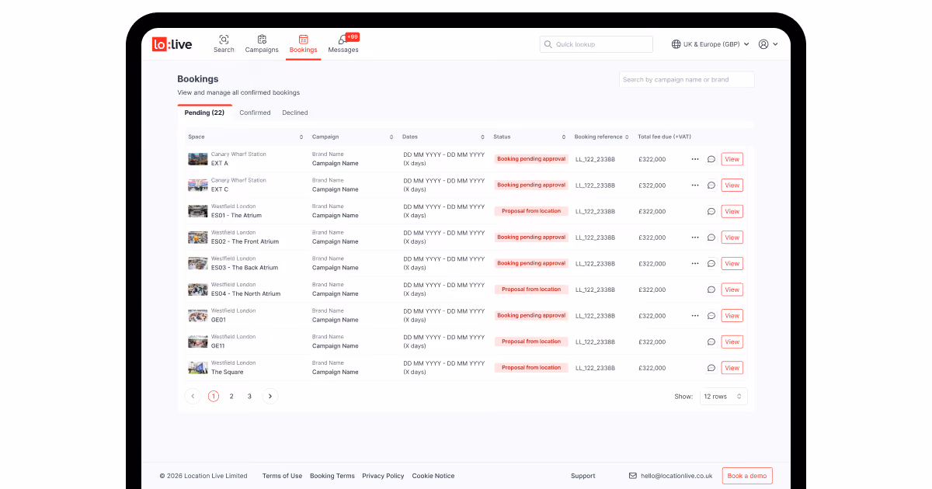The height and width of the screenshot is (489, 932).
Task: Click the EXT A space thumbnail
Action: point(198,159)
